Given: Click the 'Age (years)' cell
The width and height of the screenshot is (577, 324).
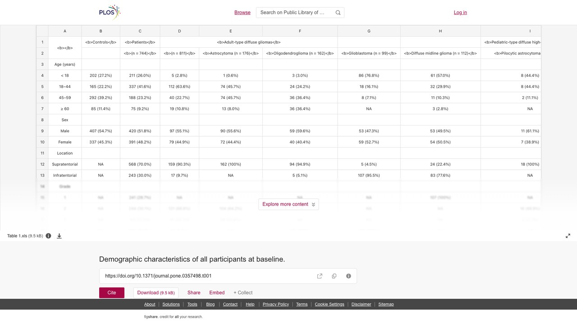Looking at the screenshot, I should click(65, 64).
